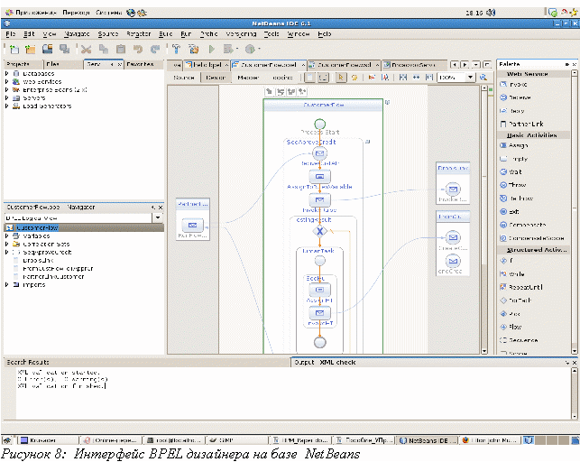
Task: Pick the PartnerLink item in Palette
Action: [x=523, y=123]
